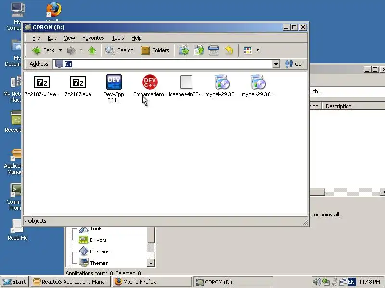Viewport: 385px width, 288px height.
Task: Select the last mypal-29.3.0 installer icon
Action: 258,82
